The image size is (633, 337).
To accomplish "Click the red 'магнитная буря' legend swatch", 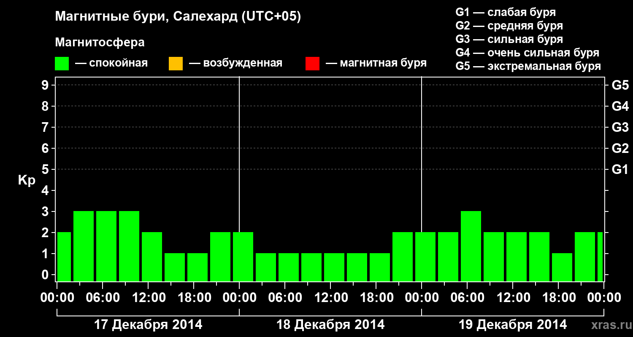I will pyautogui.click(x=312, y=64).
